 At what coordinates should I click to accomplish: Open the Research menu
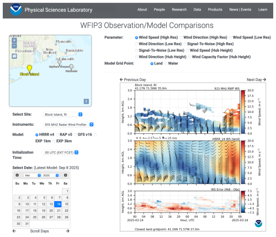point(179,9)
